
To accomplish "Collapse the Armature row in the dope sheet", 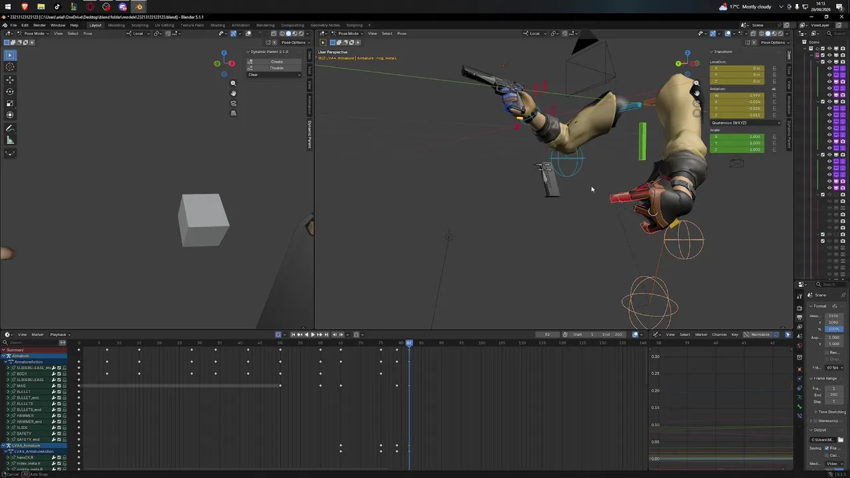I will point(3,356).
